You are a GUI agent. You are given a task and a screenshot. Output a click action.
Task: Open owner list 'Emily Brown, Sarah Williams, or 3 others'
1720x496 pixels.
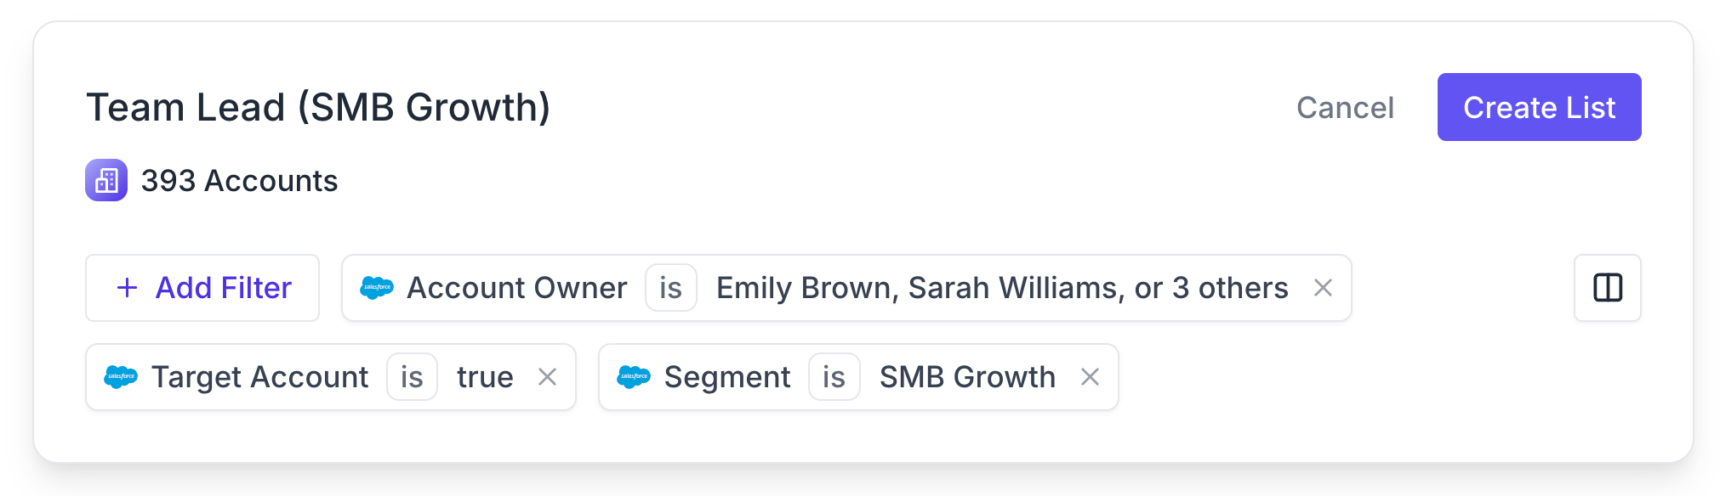point(1002,288)
